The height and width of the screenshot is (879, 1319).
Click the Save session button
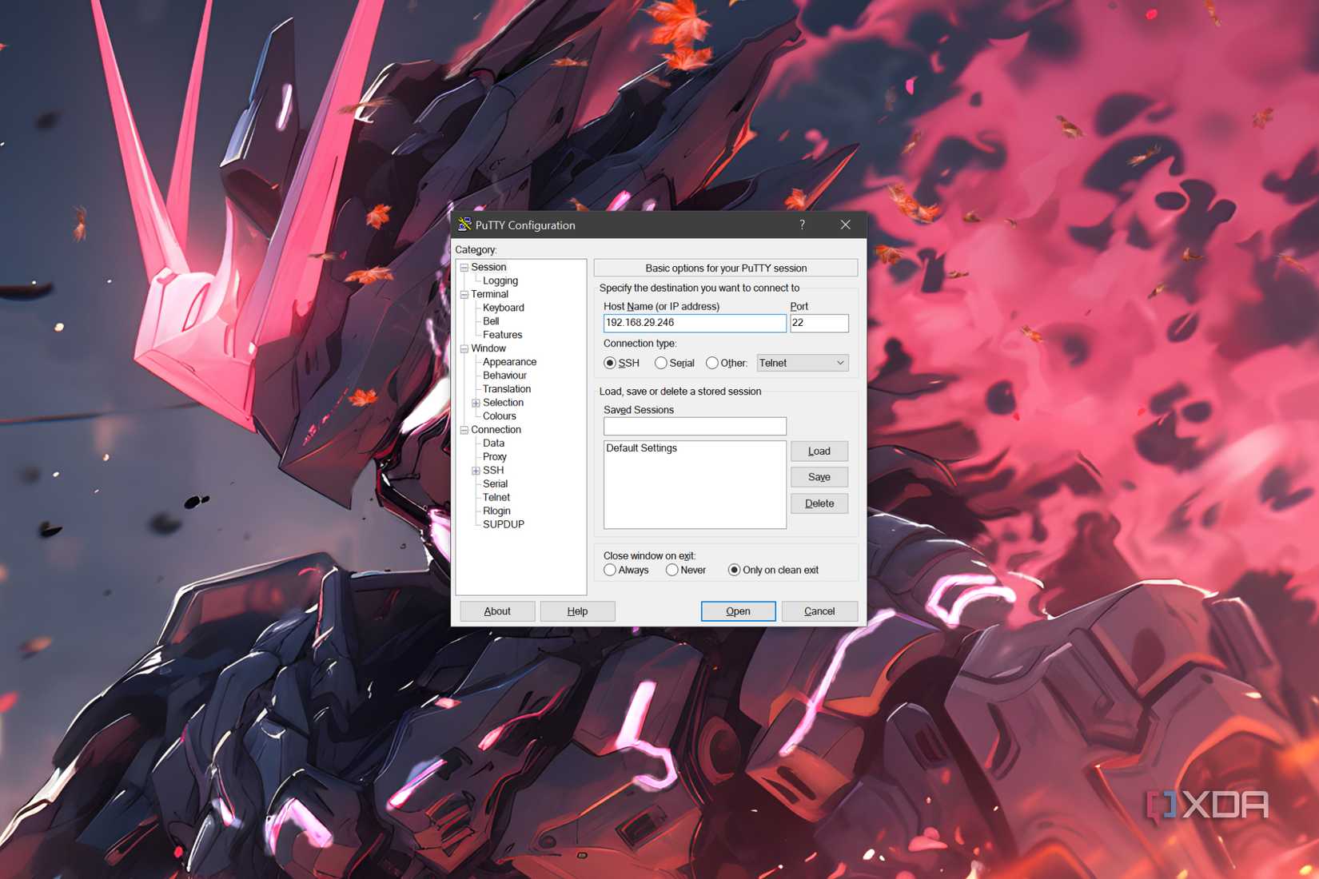click(819, 477)
